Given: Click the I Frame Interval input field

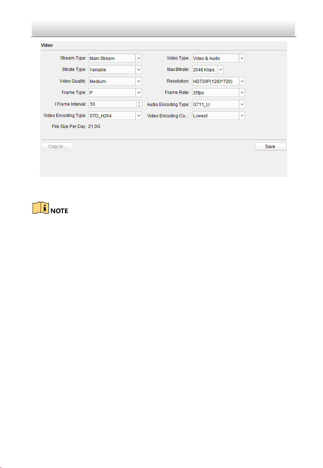Looking at the screenshot, I should (x=112, y=104).
